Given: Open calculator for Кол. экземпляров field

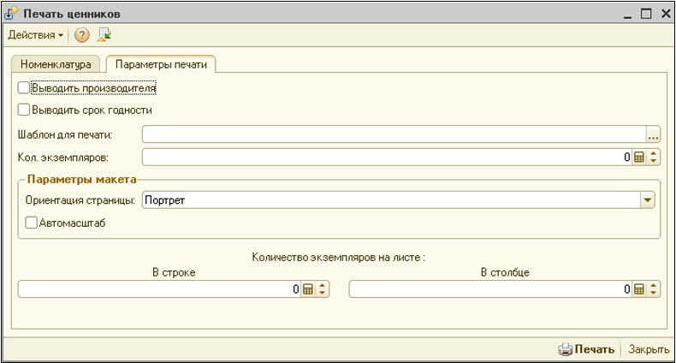Looking at the screenshot, I should (x=638, y=158).
